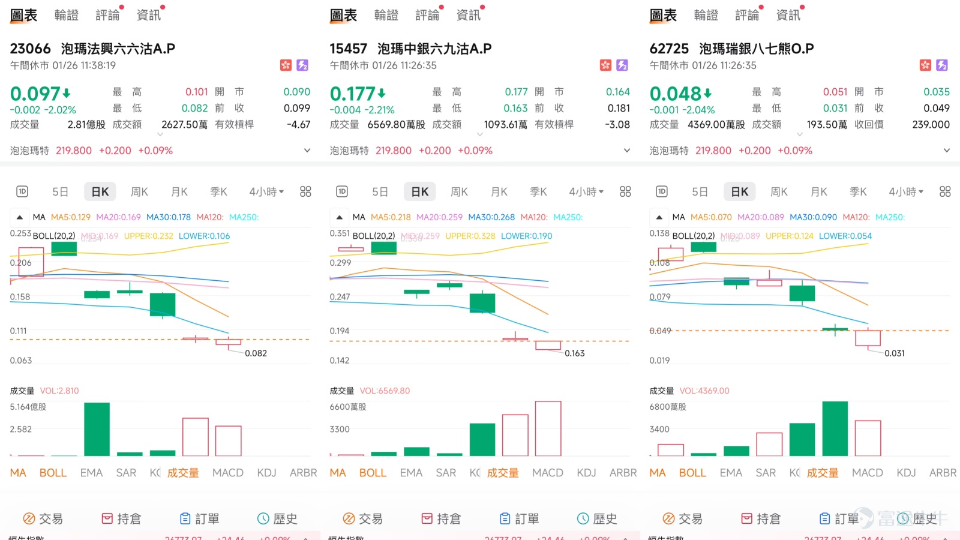
Task: Toggle 成交量 volume indicator in panel 62725
Action: coord(823,473)
